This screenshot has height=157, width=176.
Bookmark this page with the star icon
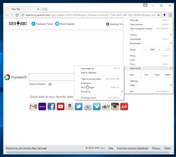click(x=159, y=15)
